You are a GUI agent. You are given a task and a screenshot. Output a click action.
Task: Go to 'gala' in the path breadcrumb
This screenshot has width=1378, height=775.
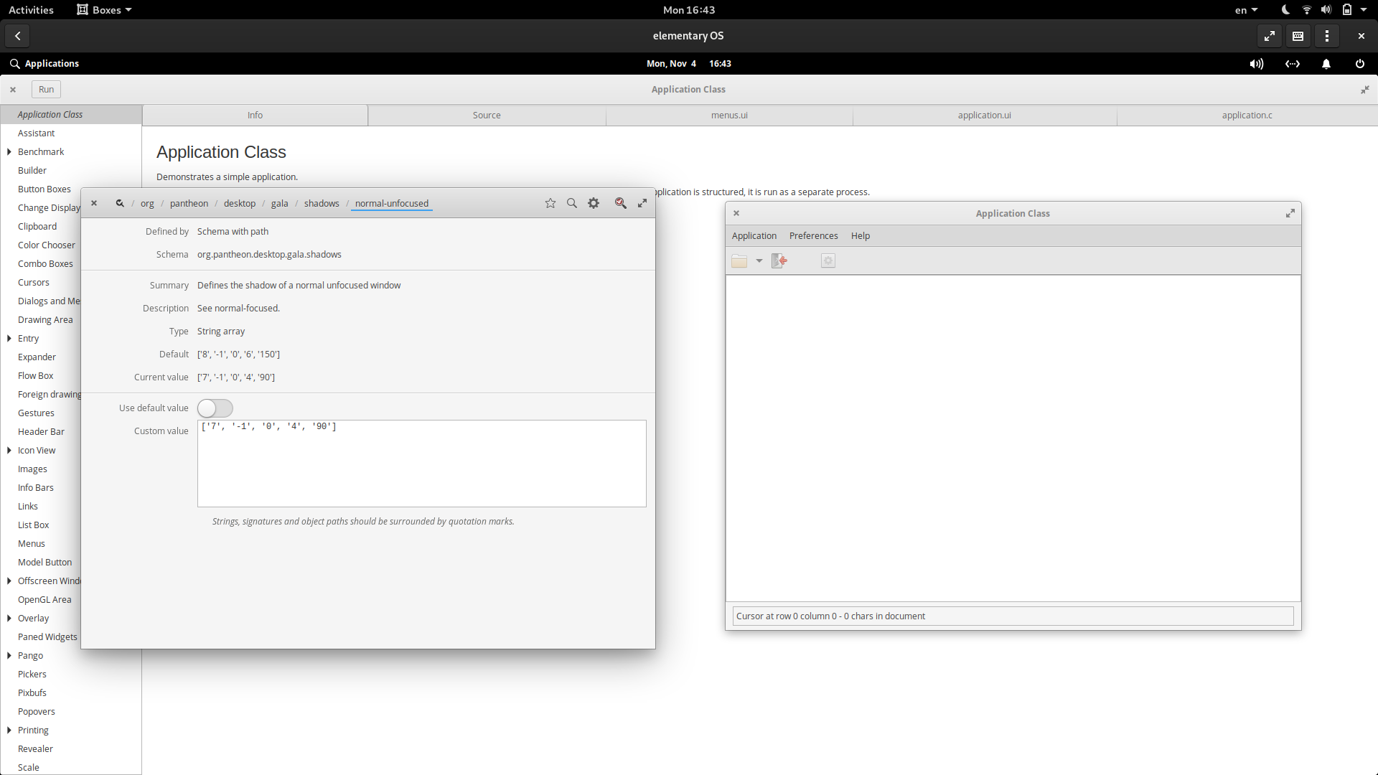coord(280,204)
